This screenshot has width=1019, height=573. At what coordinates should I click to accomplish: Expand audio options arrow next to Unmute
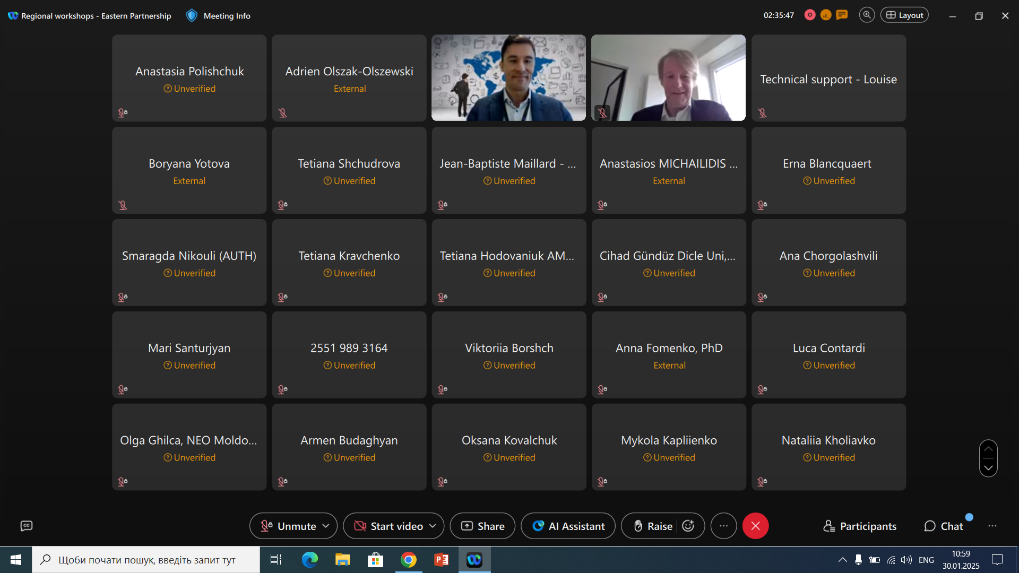[x=326, y=526]
